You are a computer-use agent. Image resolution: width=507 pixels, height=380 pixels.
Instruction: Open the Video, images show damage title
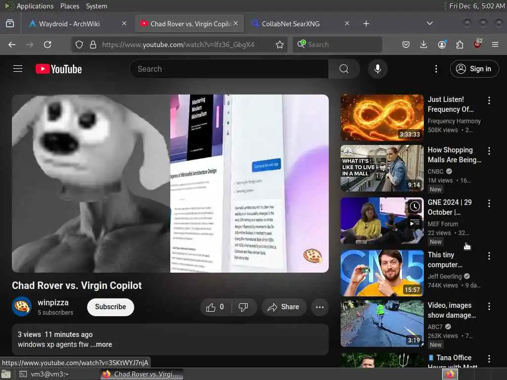click(x=452, y=310)
